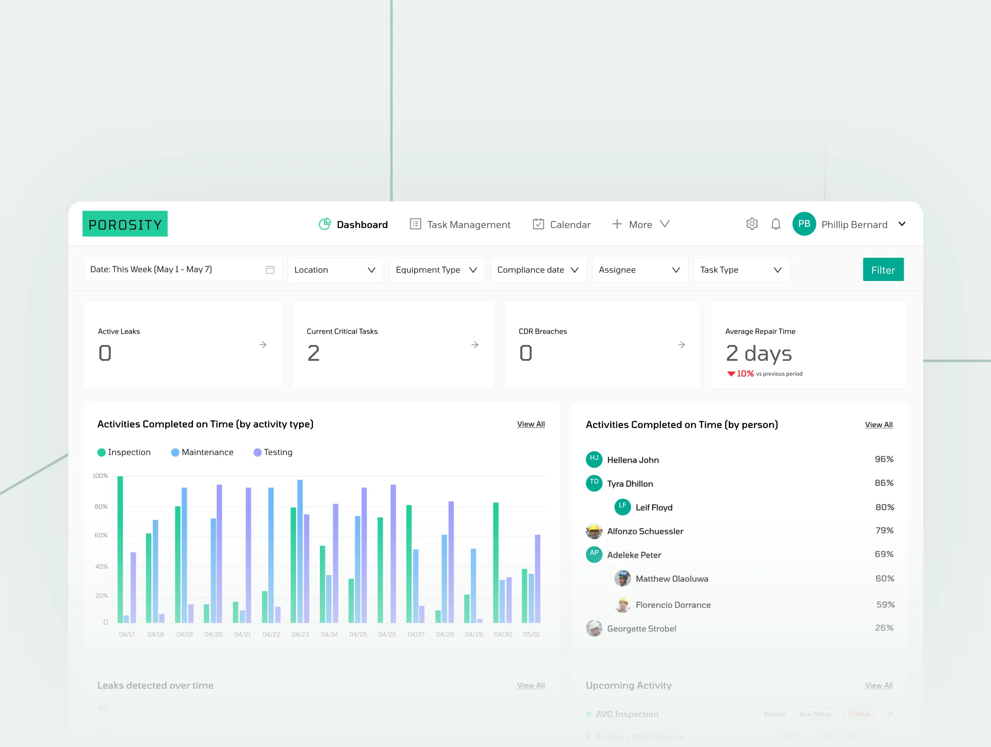This screenshot has width=991, height=747.
Task: Expand the Assignee dropdown
Action: 639,270
